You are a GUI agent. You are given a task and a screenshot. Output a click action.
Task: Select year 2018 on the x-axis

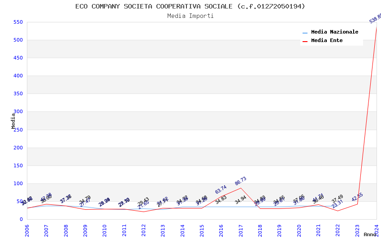click(x=260, y=230)
